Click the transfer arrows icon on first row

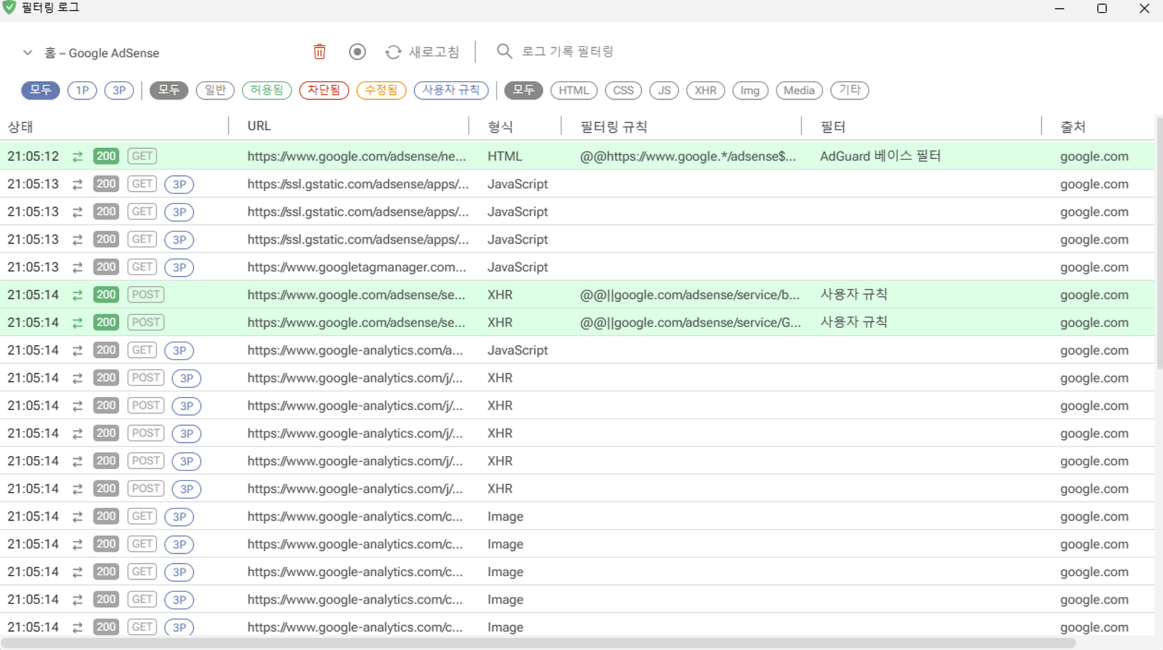[77, 156]
